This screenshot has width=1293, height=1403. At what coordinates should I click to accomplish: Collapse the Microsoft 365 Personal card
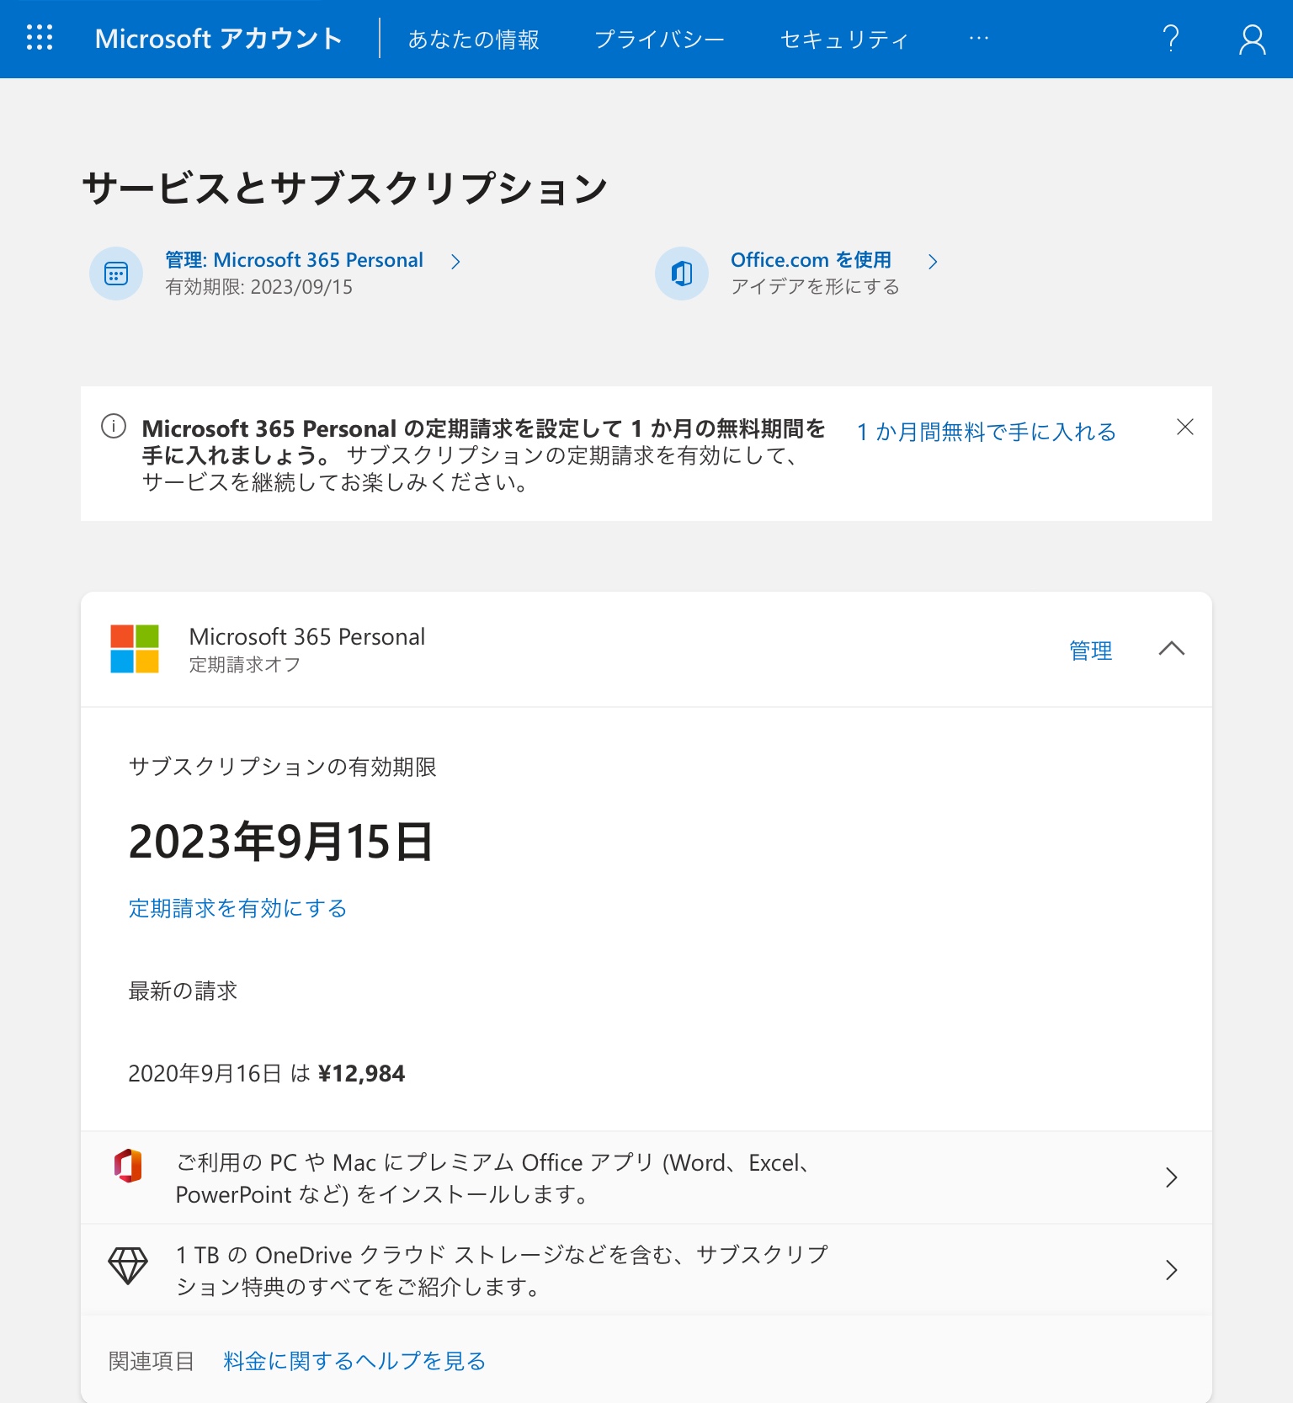tap(1172, 649)
